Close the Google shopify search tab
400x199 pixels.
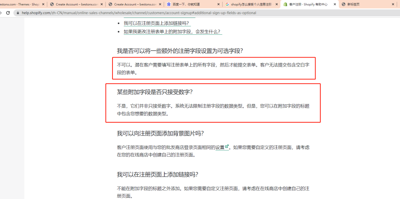pyautogui.click(x=276, y=4)
